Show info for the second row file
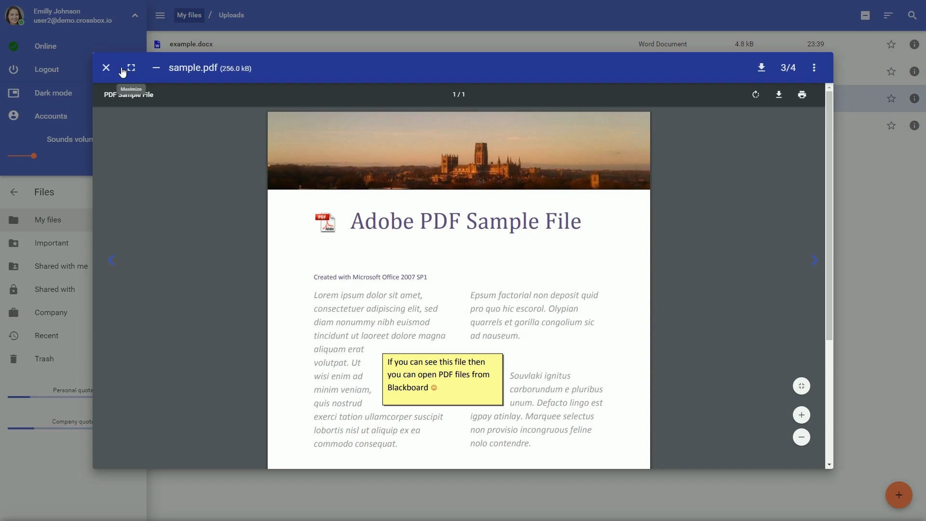 914,71
